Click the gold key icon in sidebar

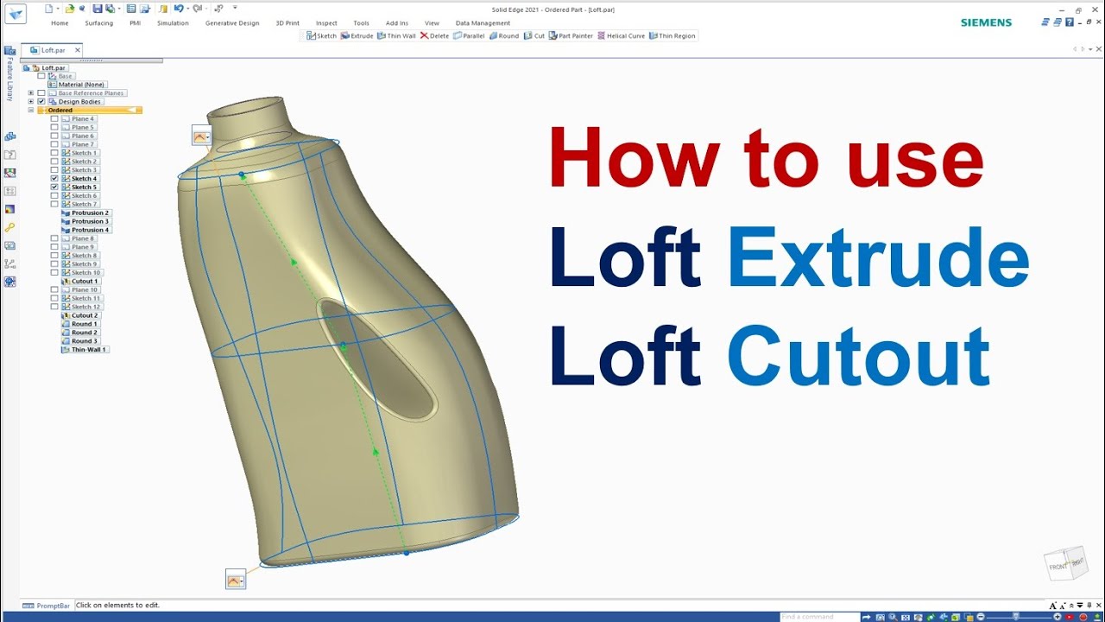[x=9, y=227]
